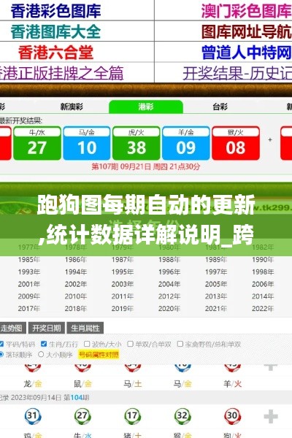Click the blue ball number 09 result
The image size is (292, 438).
[186, 143]
